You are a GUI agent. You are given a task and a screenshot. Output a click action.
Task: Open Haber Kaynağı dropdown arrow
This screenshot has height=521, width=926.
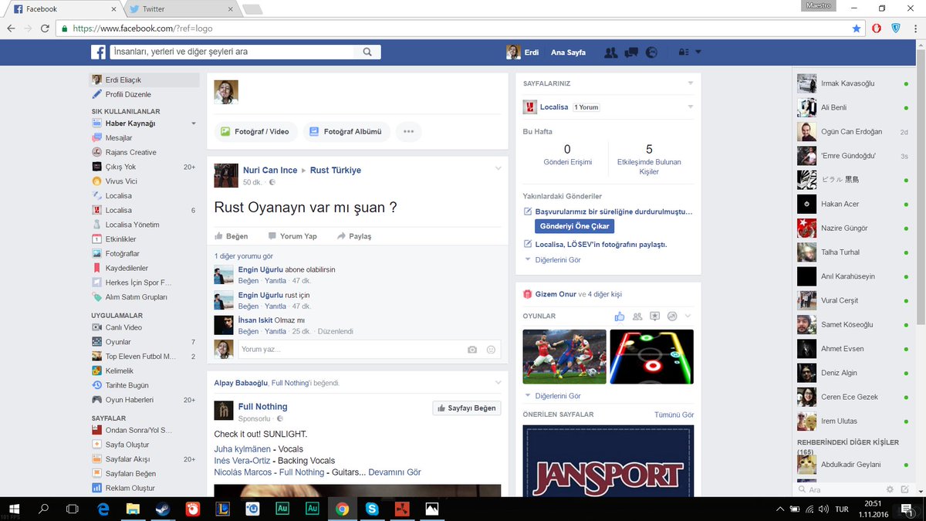coord(194,123)
